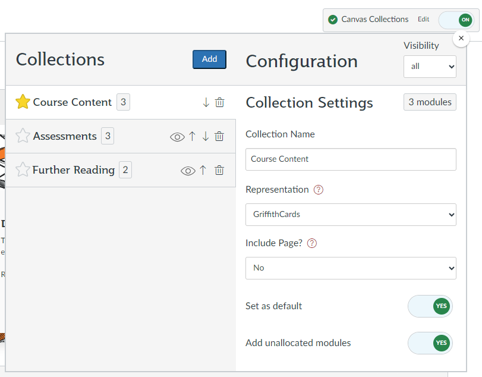The height and width of the screenshot is (377, 482).
Task: Move Assessments collection down
Action: pyautogui.click(x=206, y=136)
